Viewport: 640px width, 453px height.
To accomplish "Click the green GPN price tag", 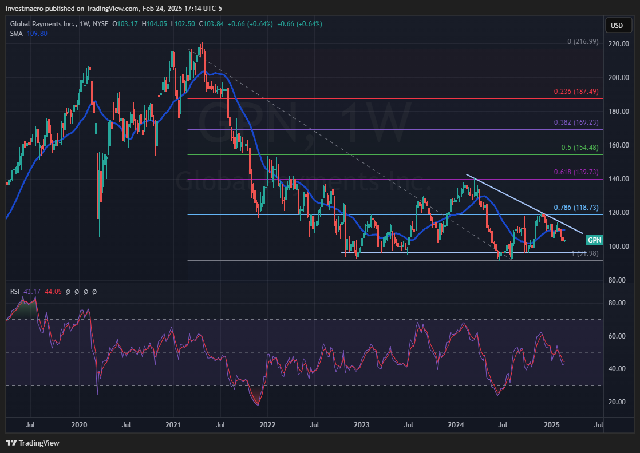I will 595,240.
